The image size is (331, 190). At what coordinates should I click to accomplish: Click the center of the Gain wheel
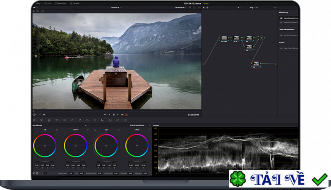tap(106, 145)
